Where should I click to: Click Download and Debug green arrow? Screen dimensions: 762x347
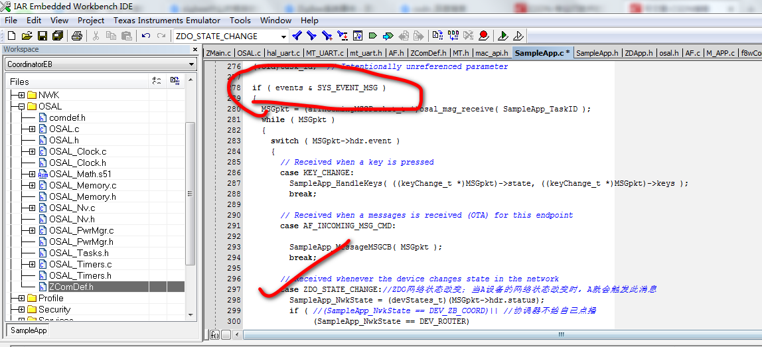click(503, 36)
